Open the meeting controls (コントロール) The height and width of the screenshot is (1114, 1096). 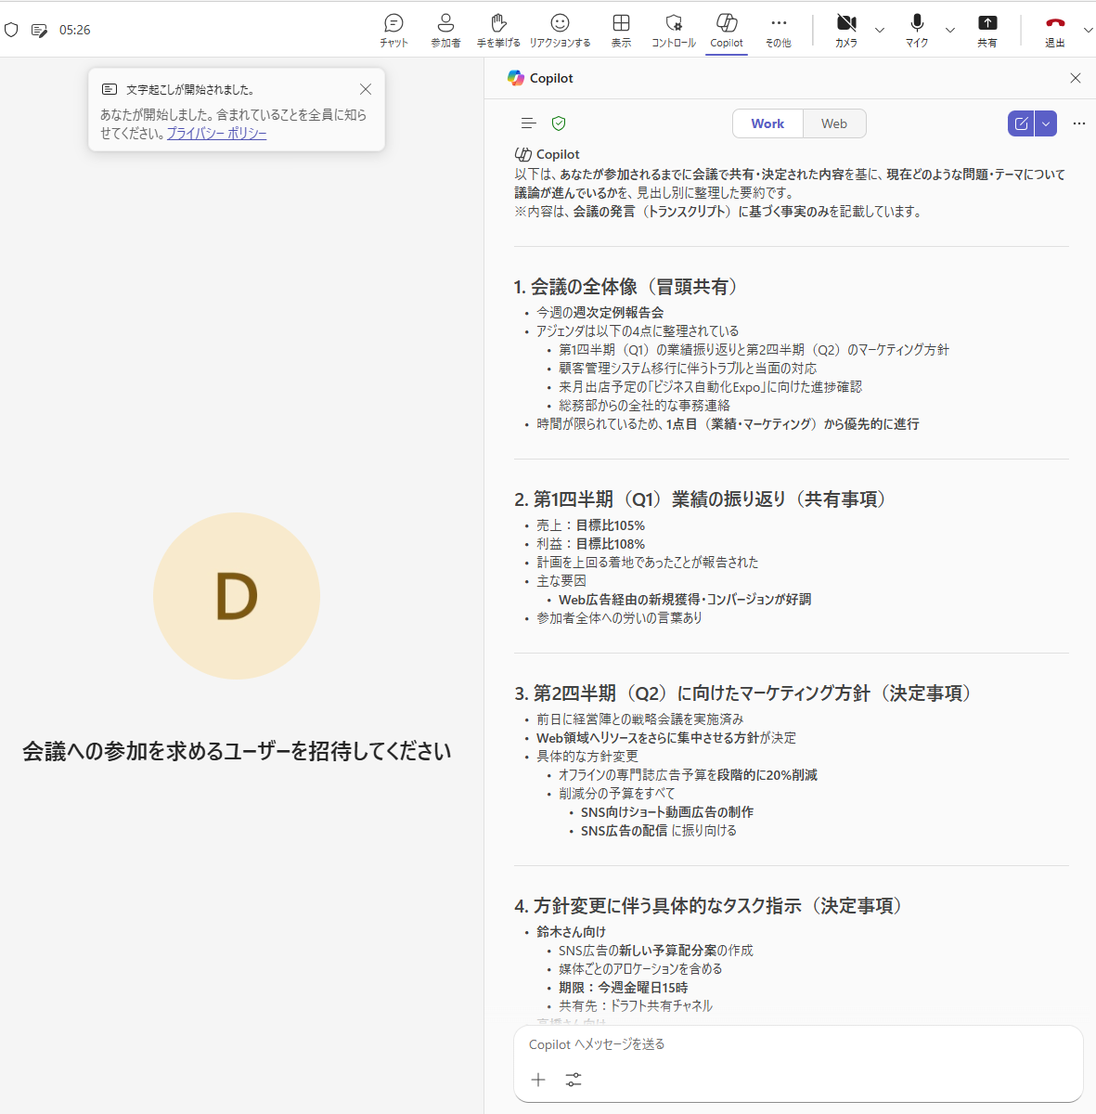(673, 30)
